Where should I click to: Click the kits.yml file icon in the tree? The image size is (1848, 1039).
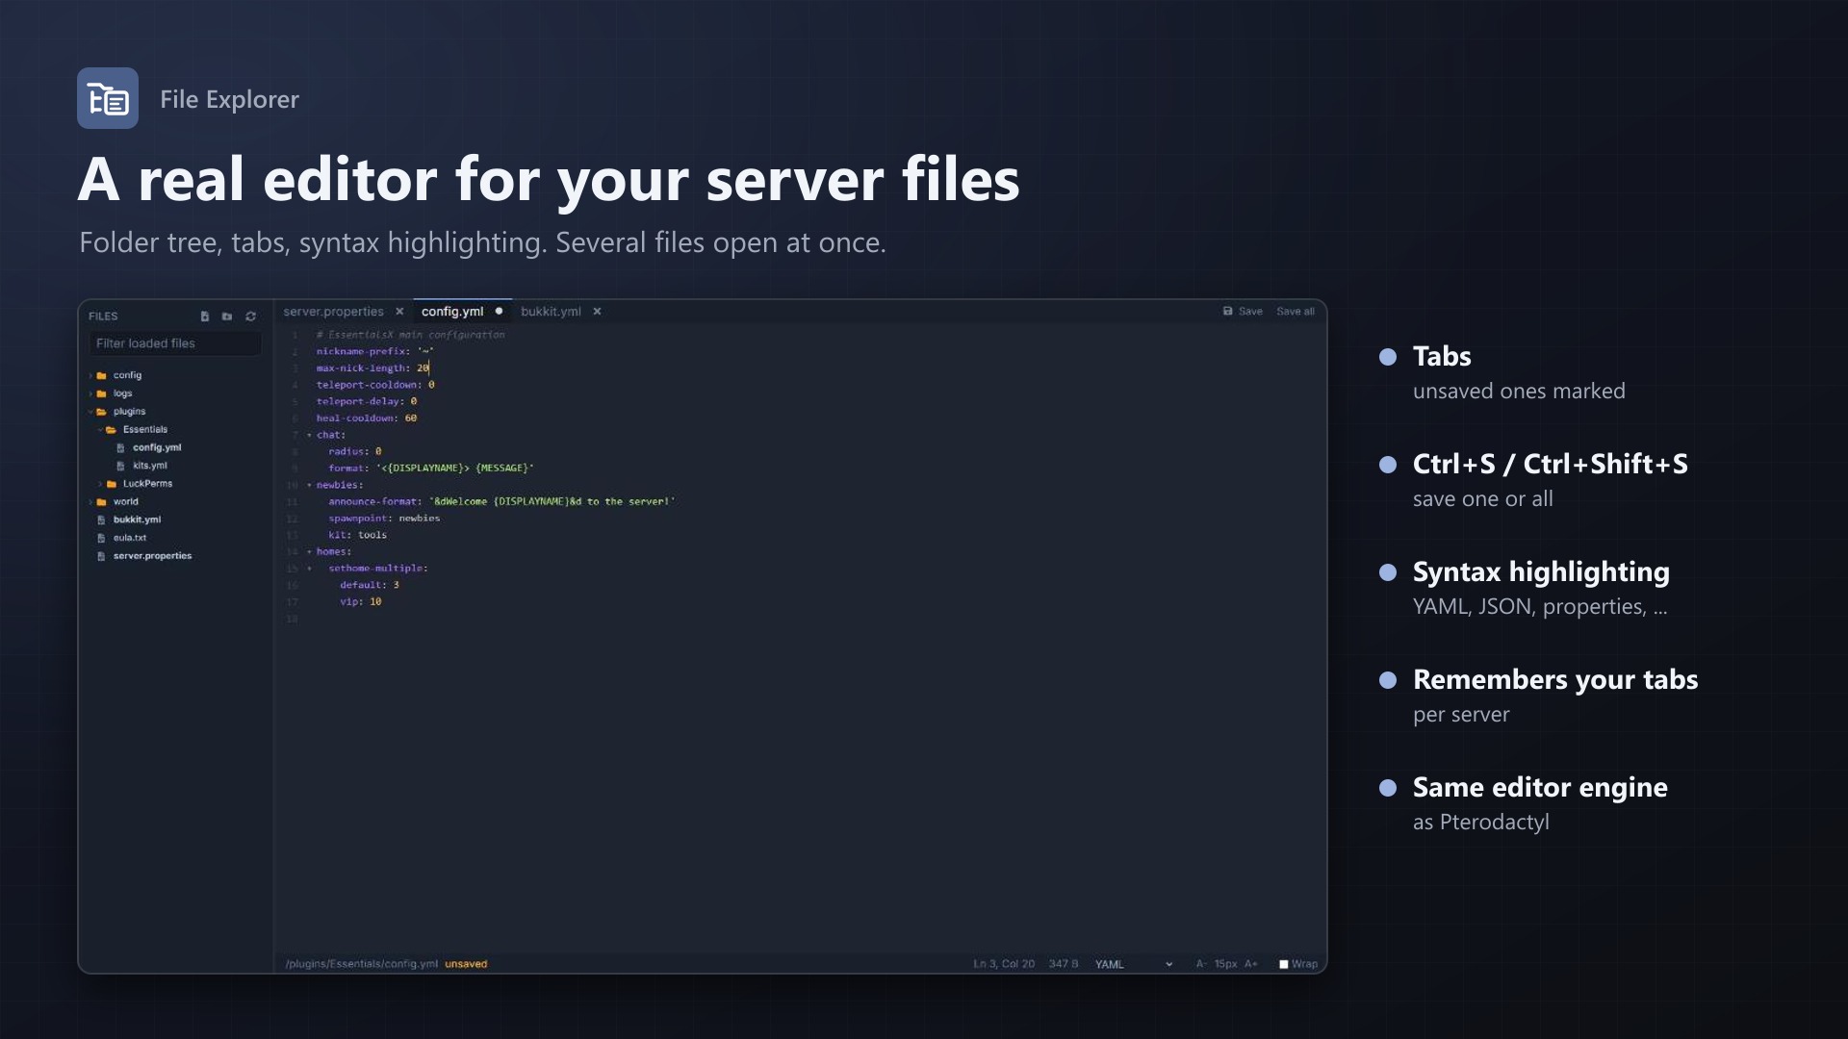pos(120,466)
